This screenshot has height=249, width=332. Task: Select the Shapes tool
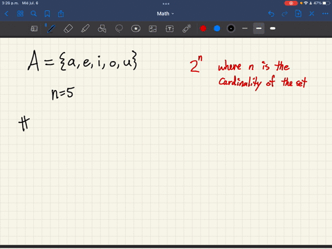[102, 28]
